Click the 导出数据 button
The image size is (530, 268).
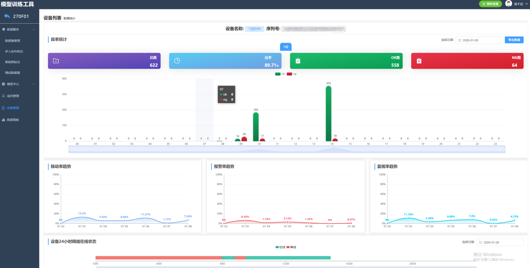514,40
